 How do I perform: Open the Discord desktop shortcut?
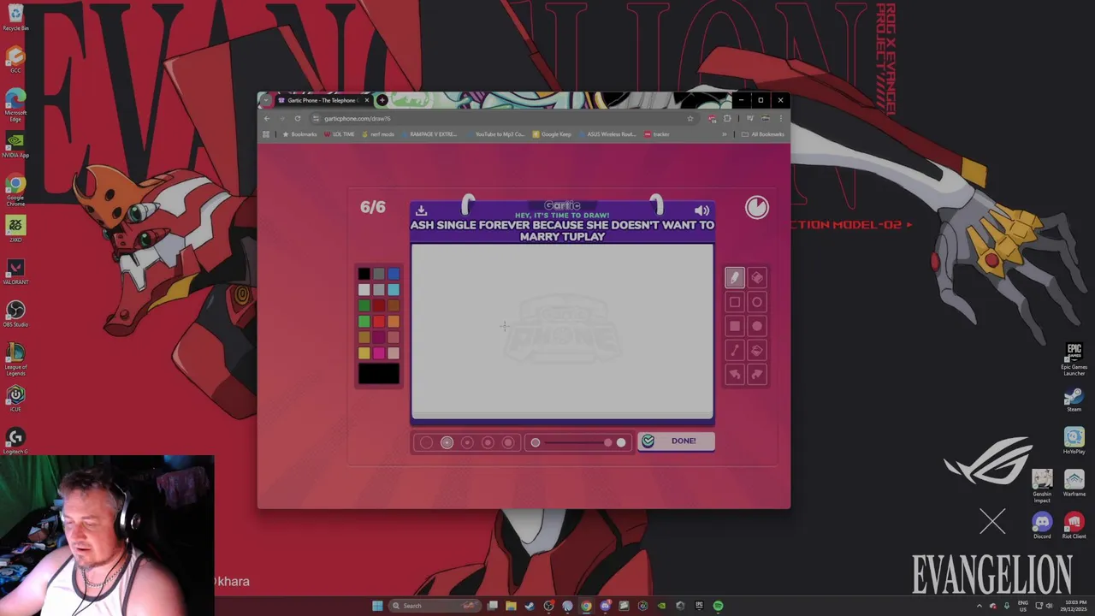click(1042, 525)
